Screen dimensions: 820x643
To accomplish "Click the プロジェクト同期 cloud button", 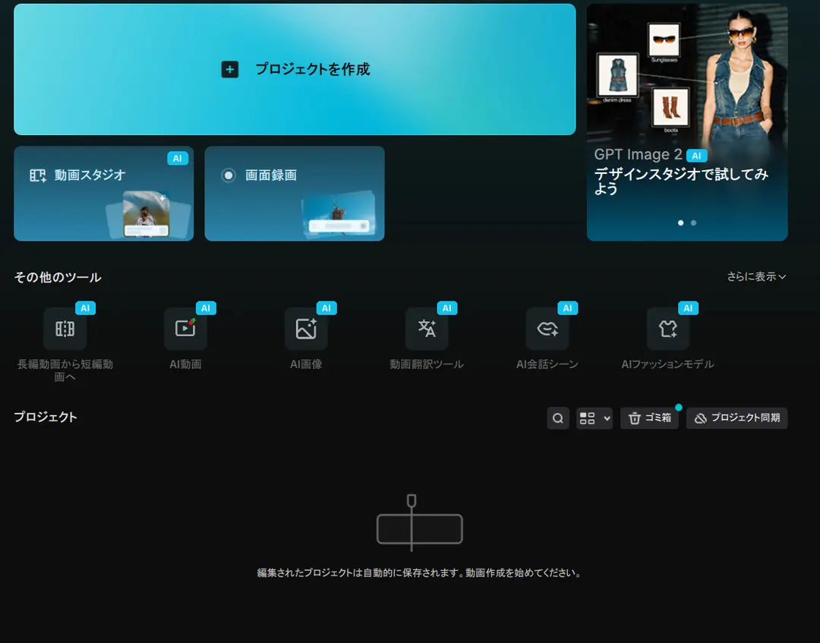I will pos(736,418).
